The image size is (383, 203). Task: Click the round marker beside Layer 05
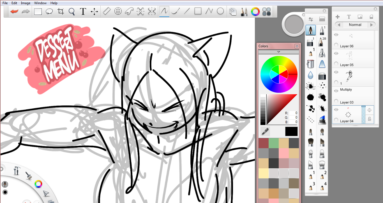coord(336,64)
